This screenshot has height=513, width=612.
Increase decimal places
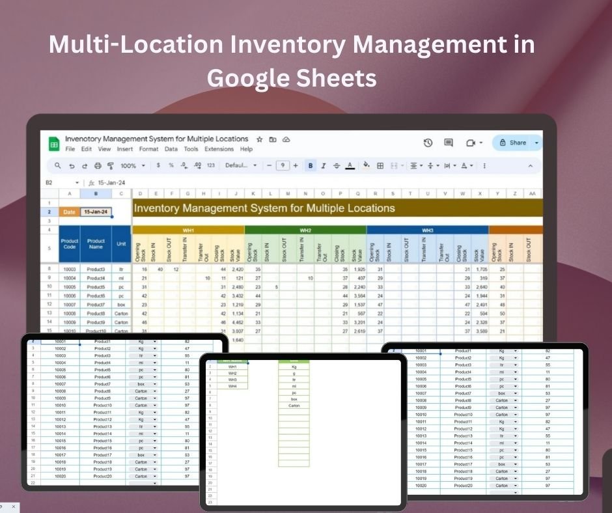pos(197,165)
